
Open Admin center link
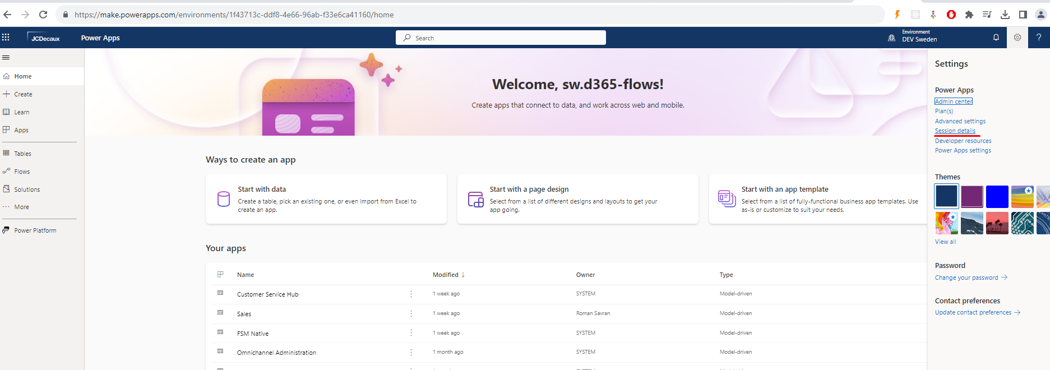point(954,101)
